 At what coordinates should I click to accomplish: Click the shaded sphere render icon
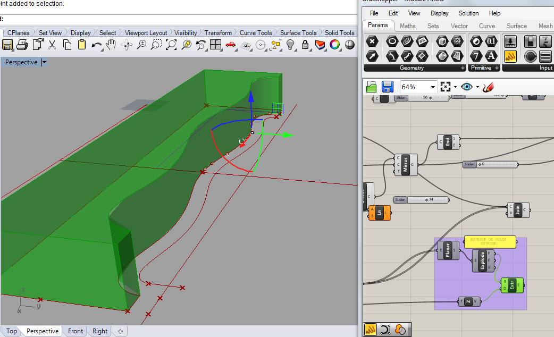click(x=350, y=45)
